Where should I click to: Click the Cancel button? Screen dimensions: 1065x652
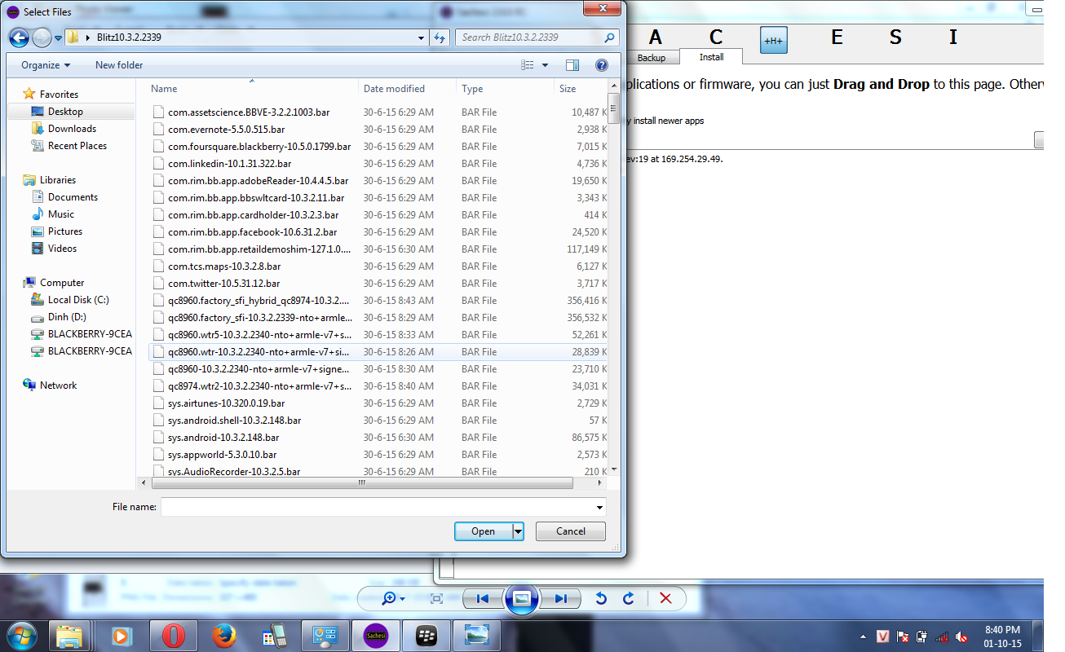click(571, 531)
